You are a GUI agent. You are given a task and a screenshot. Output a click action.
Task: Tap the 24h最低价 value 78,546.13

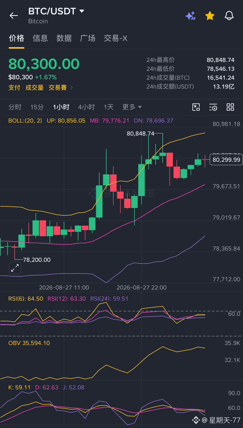pos(220,69)
